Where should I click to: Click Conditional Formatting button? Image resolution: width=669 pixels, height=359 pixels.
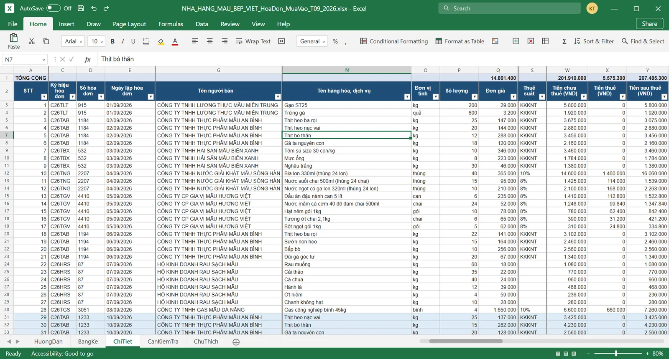[394, 41]
